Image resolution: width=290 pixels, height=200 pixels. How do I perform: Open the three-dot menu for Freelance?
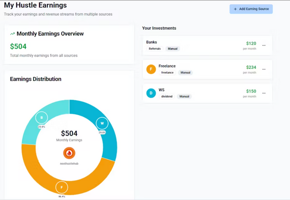[x=264, y=70]
